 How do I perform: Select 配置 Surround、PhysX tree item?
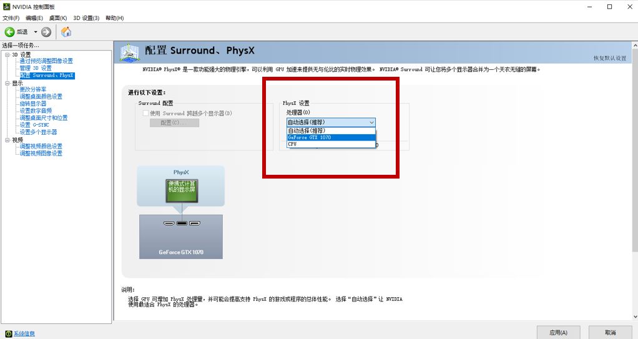tap(47, 76)
